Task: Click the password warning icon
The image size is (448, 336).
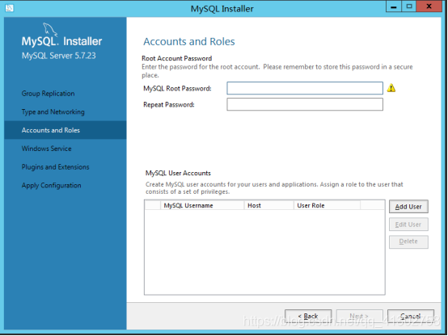Action: [391, 88]
